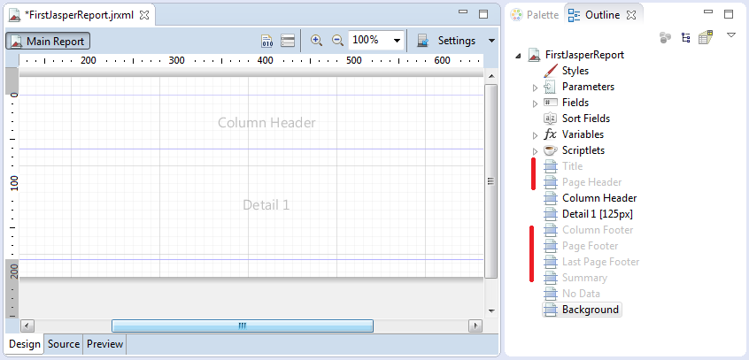Select Column Header in the outline tree
This screenshot has width=749, height=360.
point(599,198)
